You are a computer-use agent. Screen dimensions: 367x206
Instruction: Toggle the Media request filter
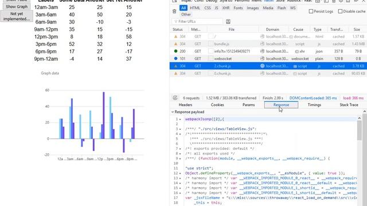point(268,8)
